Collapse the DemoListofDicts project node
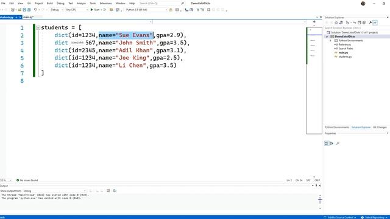The width and height of the screenshot is (390, 219). pos(327,36)
